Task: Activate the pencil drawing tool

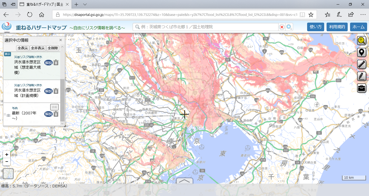Action: (361, 76)
